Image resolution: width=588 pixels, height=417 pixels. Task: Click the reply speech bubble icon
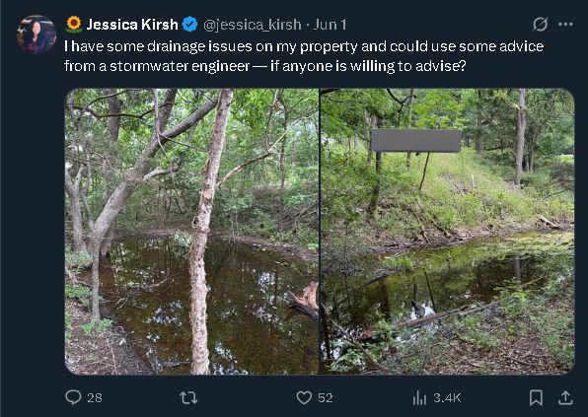pos(73,397)
